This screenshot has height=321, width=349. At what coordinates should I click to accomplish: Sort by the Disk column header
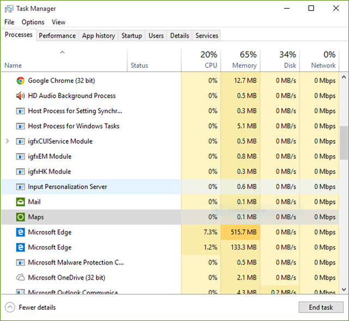pyautogui.click(x=280, y=61)
